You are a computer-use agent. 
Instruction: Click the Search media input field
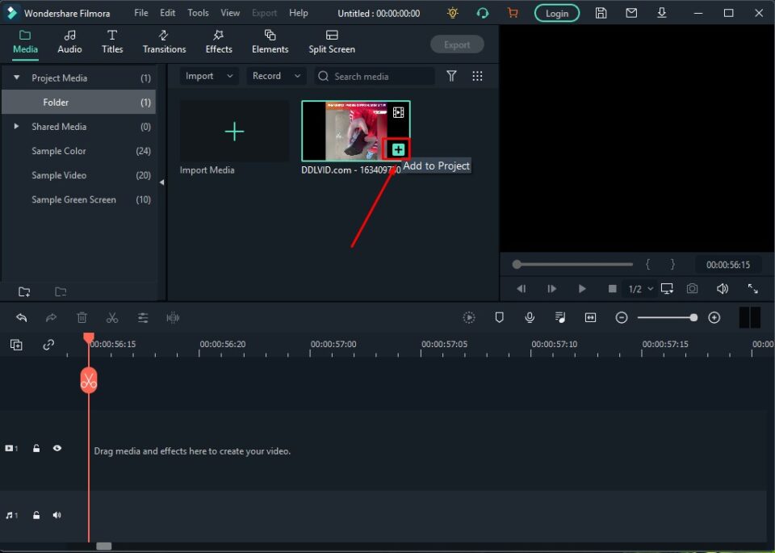click(379, 76)
